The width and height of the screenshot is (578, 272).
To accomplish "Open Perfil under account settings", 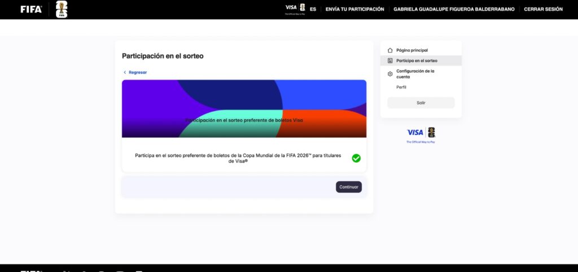I will click(401, 87).
